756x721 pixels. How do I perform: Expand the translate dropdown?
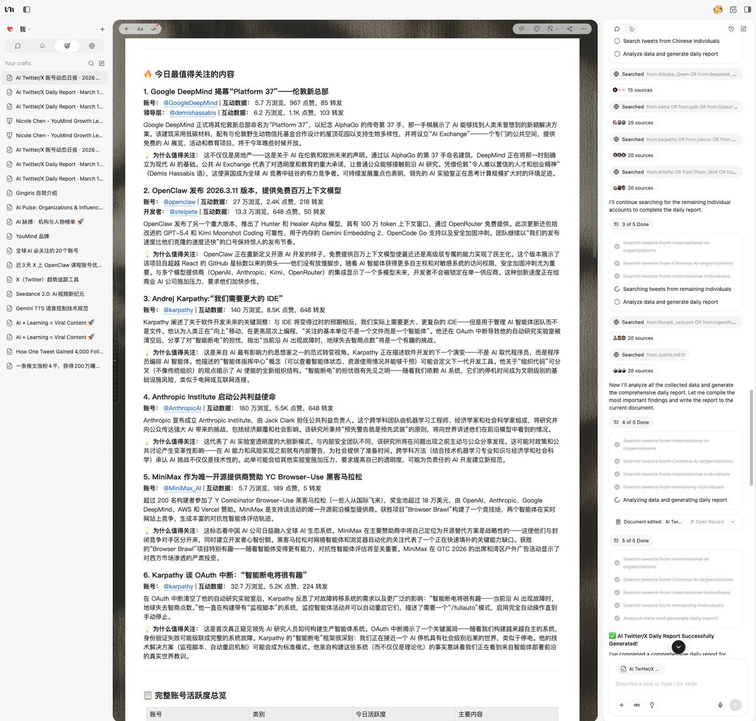(553, 29)
